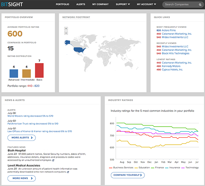Viewport: 205px width, 186px height.
Task: Toggle Education legend entry
Action: pyautogui.click(x=142, y=168)
